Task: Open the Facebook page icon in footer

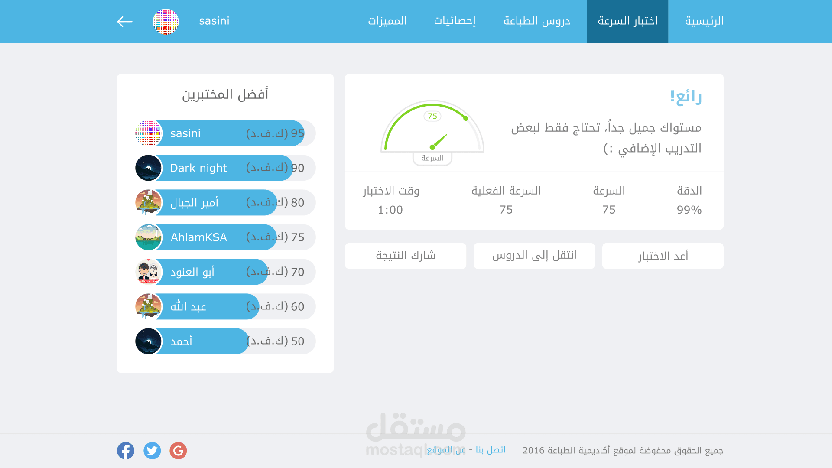Action: pyautogui.click(x=126, y=451)
